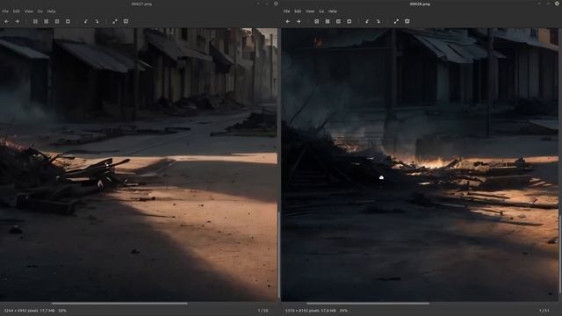Viewport: 562px width, 316px height.
Task: Click vertical scrollbar of 00027.png window
Action: (x=279, y=255)
